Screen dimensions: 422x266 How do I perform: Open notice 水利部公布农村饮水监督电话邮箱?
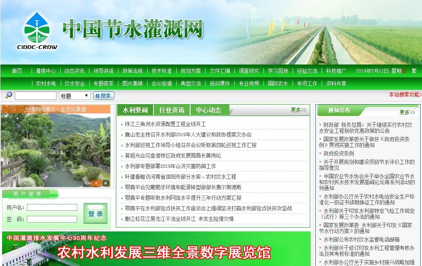click(361, 239)
